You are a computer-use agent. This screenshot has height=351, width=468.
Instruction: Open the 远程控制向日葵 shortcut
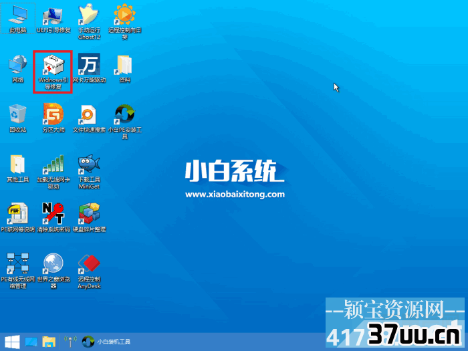[x=125, y=22]
